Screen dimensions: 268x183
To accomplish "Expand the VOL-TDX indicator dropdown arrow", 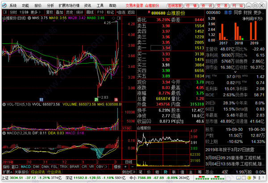I will coord(4,104).
